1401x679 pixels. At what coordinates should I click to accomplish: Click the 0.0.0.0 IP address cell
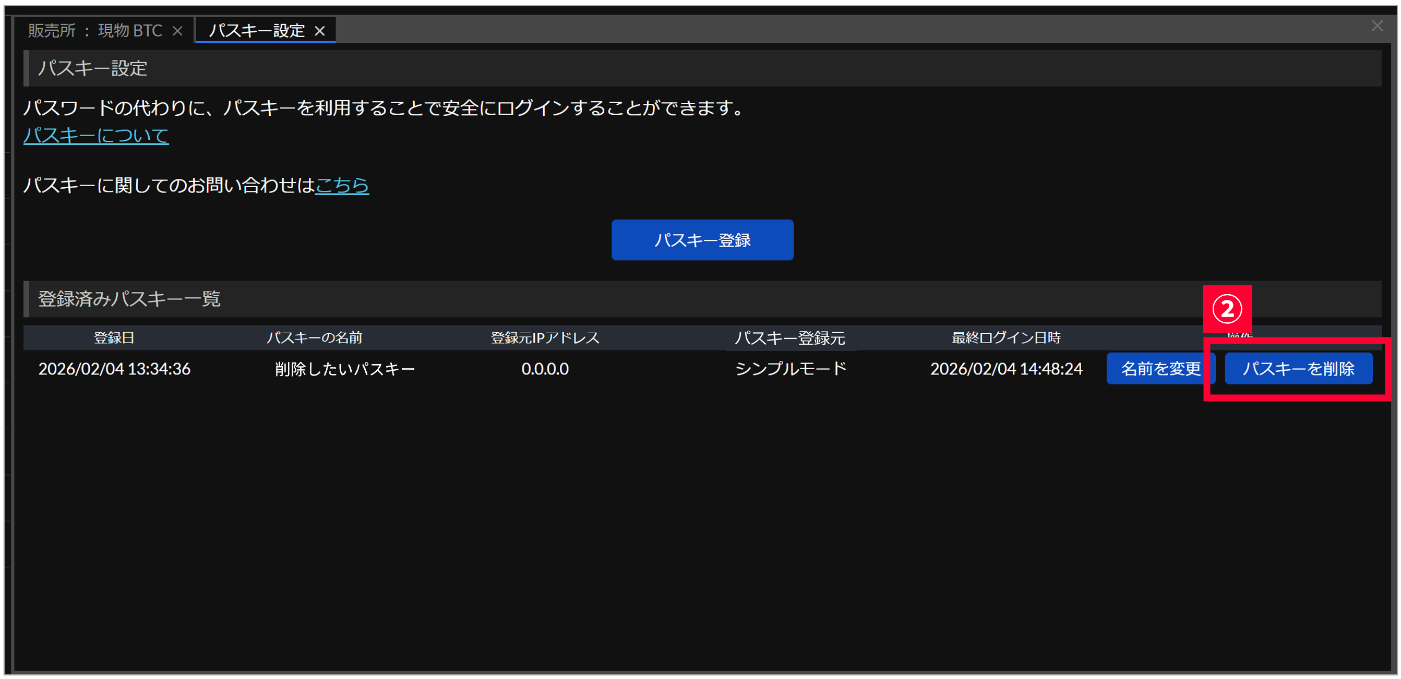(x=545, y=369)
